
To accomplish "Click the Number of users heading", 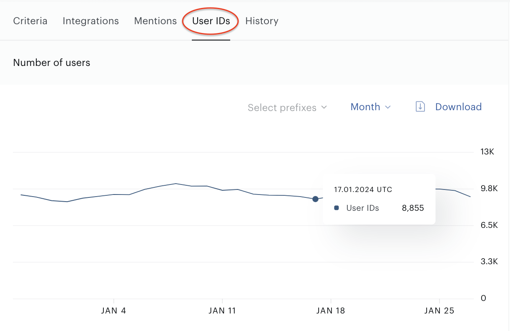I will [x=52, y=63].
